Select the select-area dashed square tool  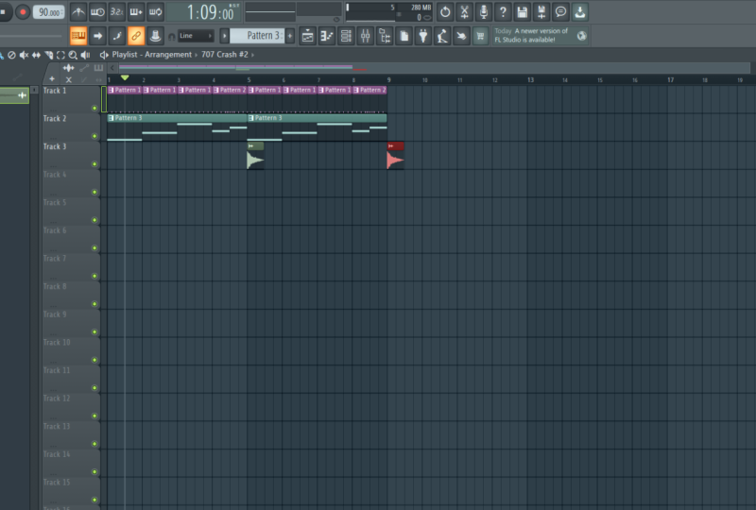pyautogui.click(x=60, y=55)
